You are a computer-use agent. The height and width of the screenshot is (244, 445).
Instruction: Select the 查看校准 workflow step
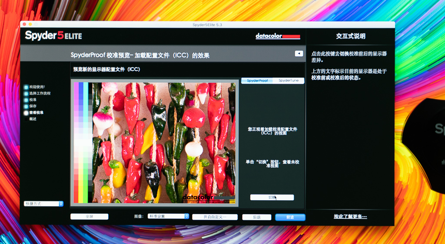[34, 113]
